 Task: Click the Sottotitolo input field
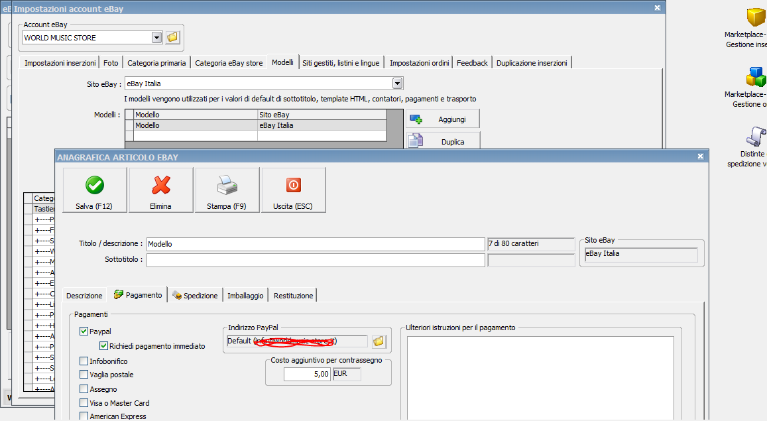click(316, 260)
